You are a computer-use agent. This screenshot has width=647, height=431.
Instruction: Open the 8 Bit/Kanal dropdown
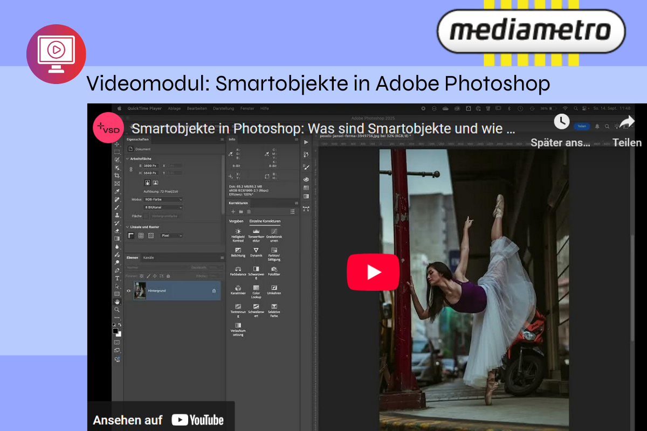(x=162, y=207)
